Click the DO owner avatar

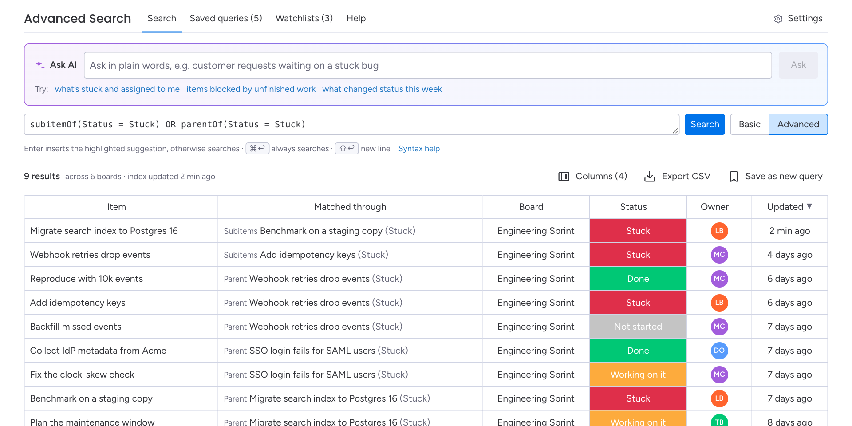pos(719,351)
